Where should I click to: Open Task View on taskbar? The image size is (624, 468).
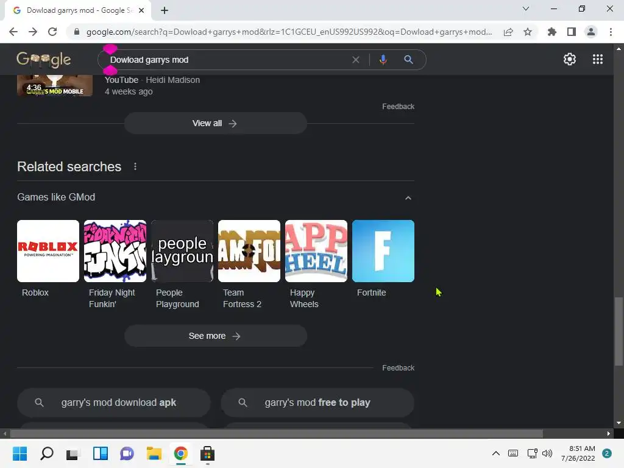point(73,453)
